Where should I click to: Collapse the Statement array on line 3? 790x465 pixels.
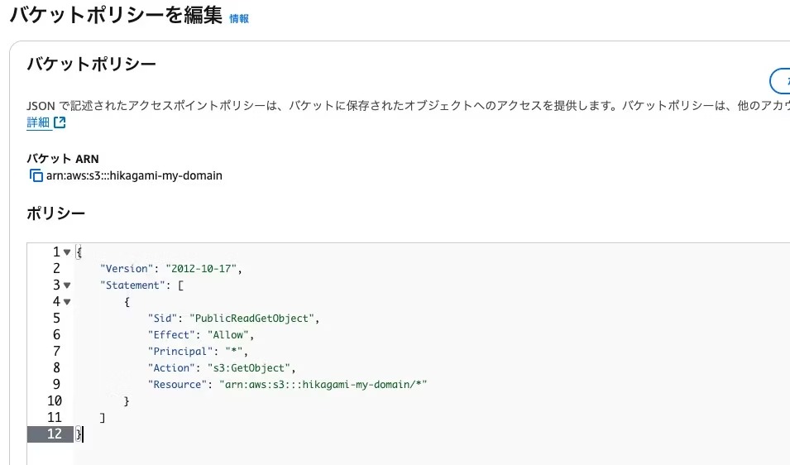pyautogui.click(x=67, y=285)
